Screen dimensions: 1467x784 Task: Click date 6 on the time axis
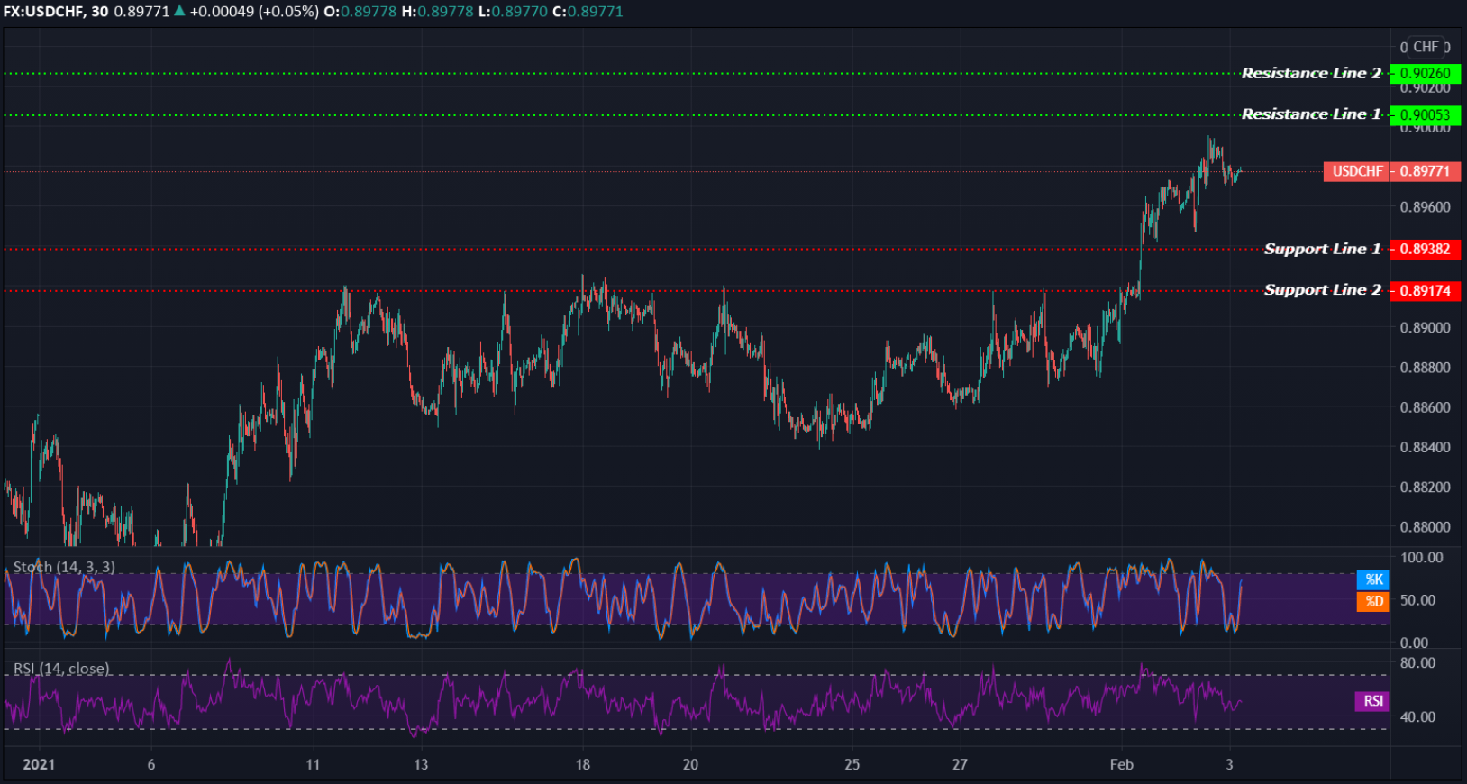click(151, 764)
